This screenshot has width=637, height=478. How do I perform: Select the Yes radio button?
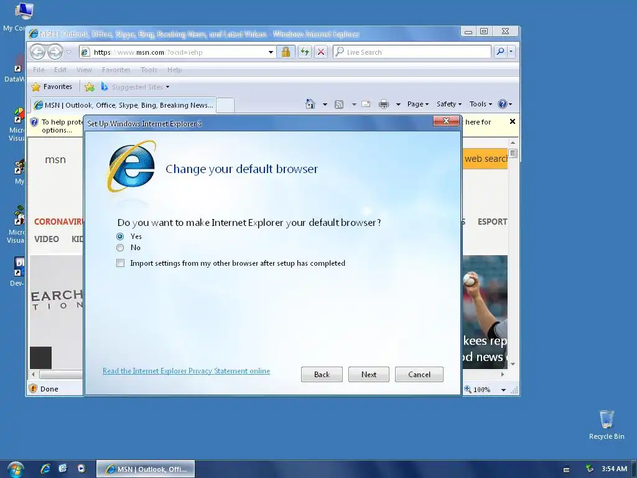(x=120, y=237)
